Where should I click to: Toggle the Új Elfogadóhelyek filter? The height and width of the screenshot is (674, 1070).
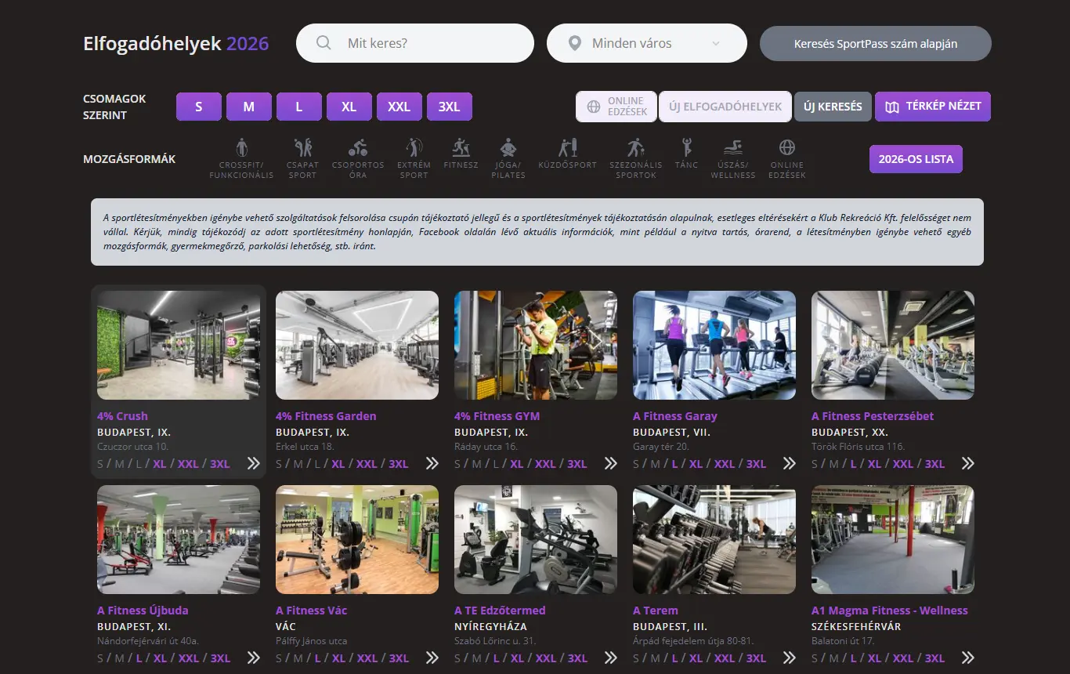tap(725, 107)
